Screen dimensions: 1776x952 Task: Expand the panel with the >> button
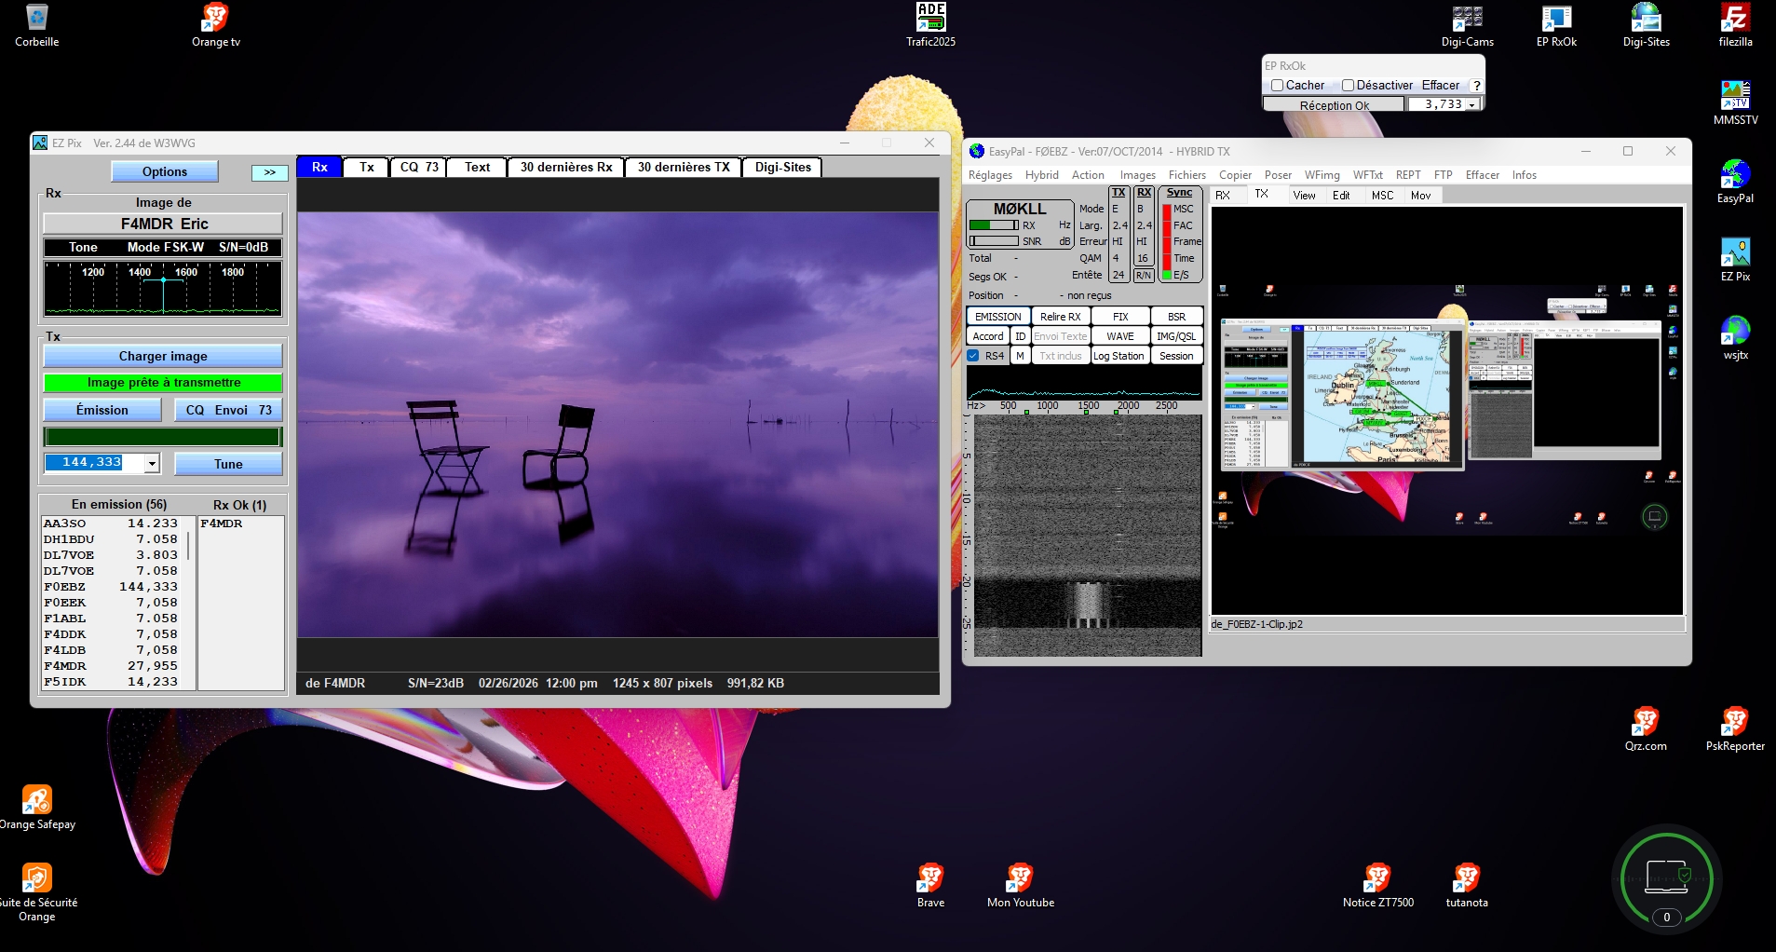point(269,172)
